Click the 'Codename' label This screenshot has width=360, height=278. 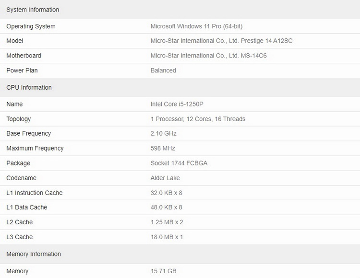21,178
